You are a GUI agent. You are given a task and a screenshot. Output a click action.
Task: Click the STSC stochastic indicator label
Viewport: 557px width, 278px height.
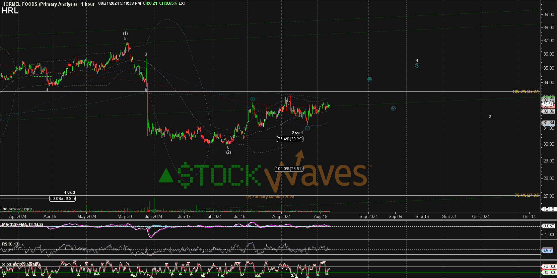[x=21, y=265]
